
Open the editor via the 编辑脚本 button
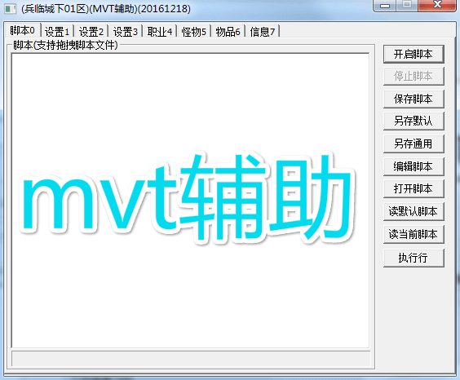[x=414, y=166]
